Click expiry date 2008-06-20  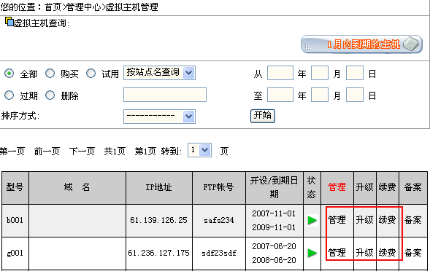point(274,260)
